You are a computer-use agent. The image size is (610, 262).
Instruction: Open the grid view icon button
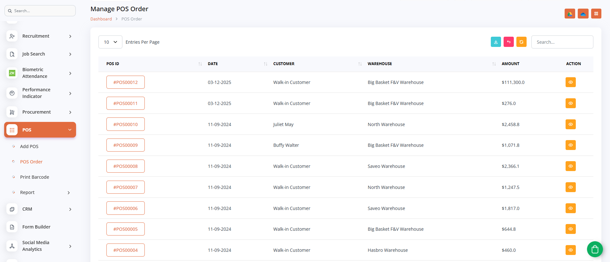point(596,14)
